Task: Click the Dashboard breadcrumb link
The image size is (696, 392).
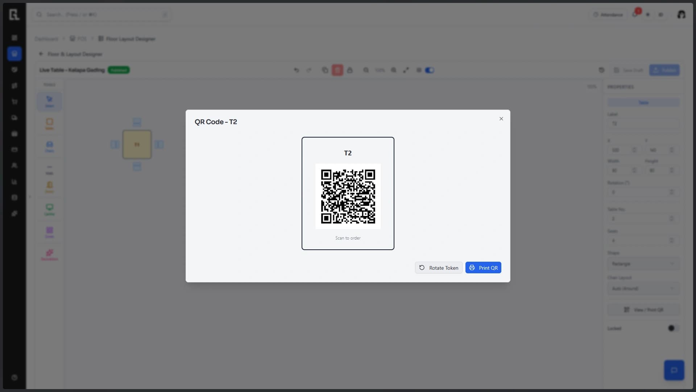Action: click(46, 39)
